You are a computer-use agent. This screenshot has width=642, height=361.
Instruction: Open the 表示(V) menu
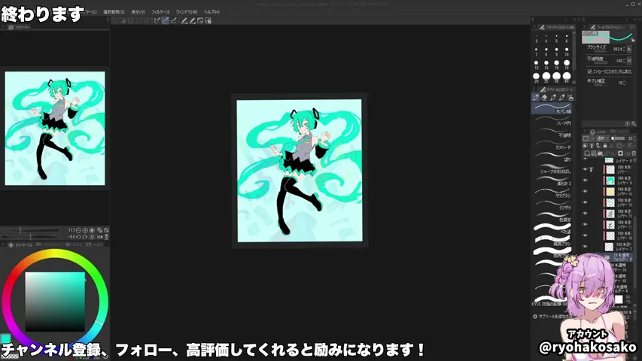(x=138, y=12)
